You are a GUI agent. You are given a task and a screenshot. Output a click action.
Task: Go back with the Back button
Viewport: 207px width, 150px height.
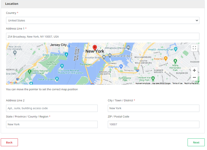(x=9, y=142)
